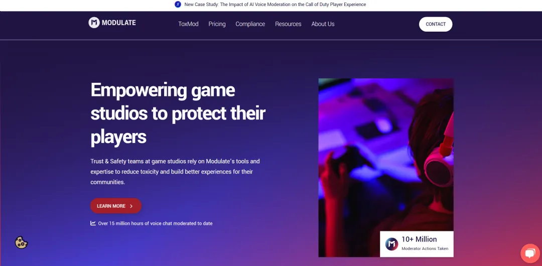Screen dimensions: 542x266
Task: Click the '10+ Million' stat text
Action: pos(419,239)
